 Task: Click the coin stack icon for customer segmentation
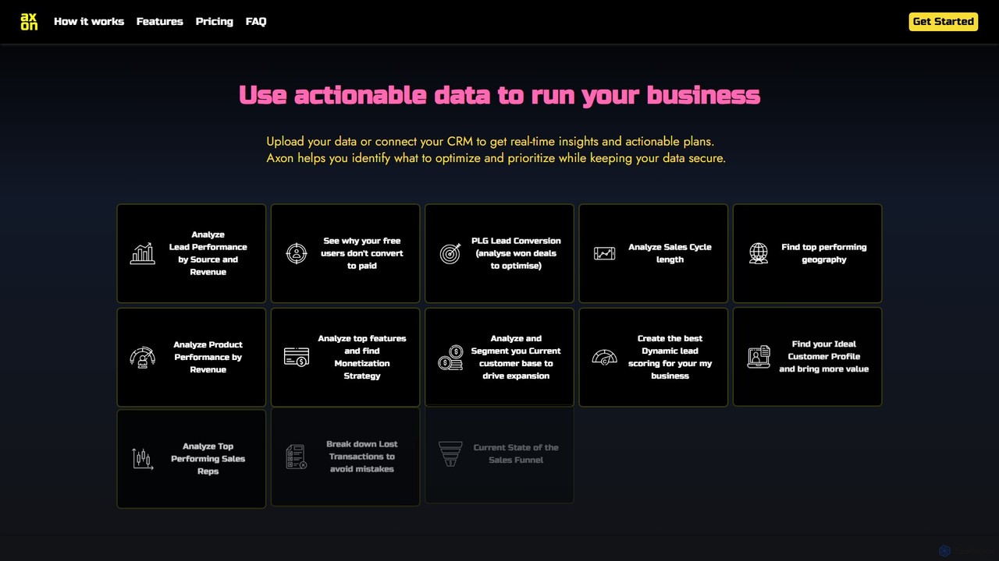[450, 357]
